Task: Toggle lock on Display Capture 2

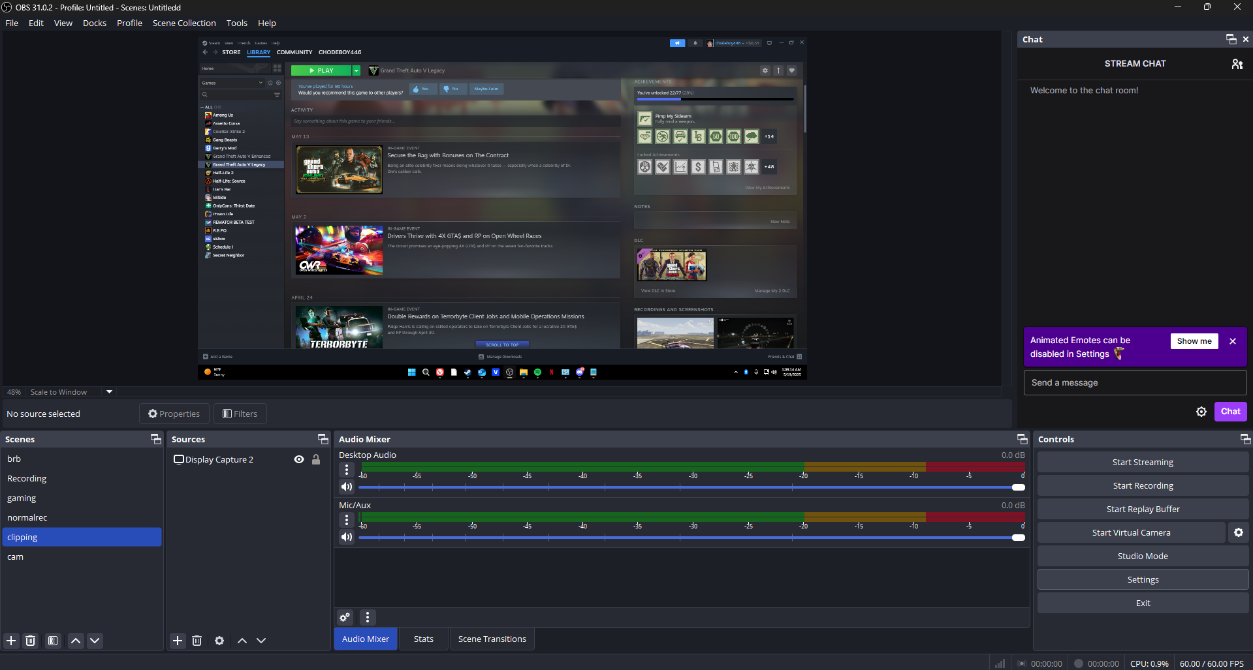Action: click(x=316, y=459)
